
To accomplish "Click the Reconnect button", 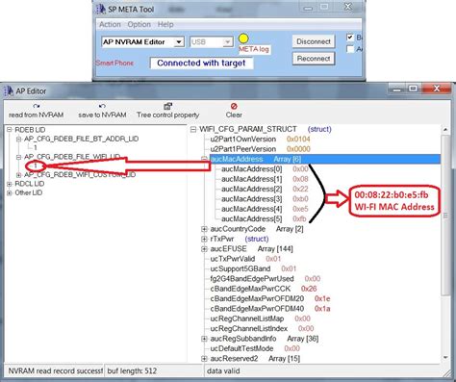I will 314,59.
